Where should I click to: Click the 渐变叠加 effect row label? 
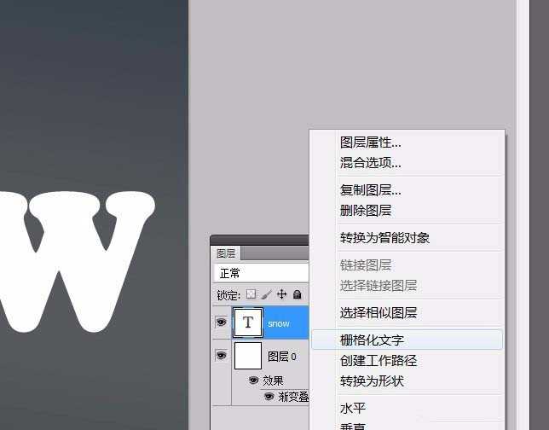293,397
